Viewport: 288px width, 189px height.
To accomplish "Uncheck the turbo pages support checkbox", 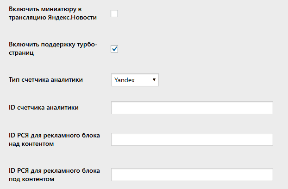I will [x=114, y=48].
